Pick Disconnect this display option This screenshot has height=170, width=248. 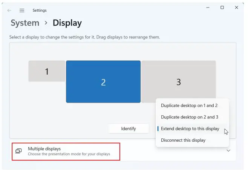pos(183,140)
